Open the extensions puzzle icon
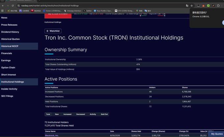Screen dimensions: 224x137 [218, 6]
